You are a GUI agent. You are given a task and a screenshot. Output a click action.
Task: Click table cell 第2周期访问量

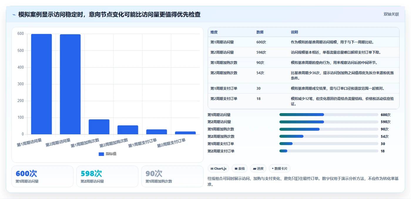222,52
